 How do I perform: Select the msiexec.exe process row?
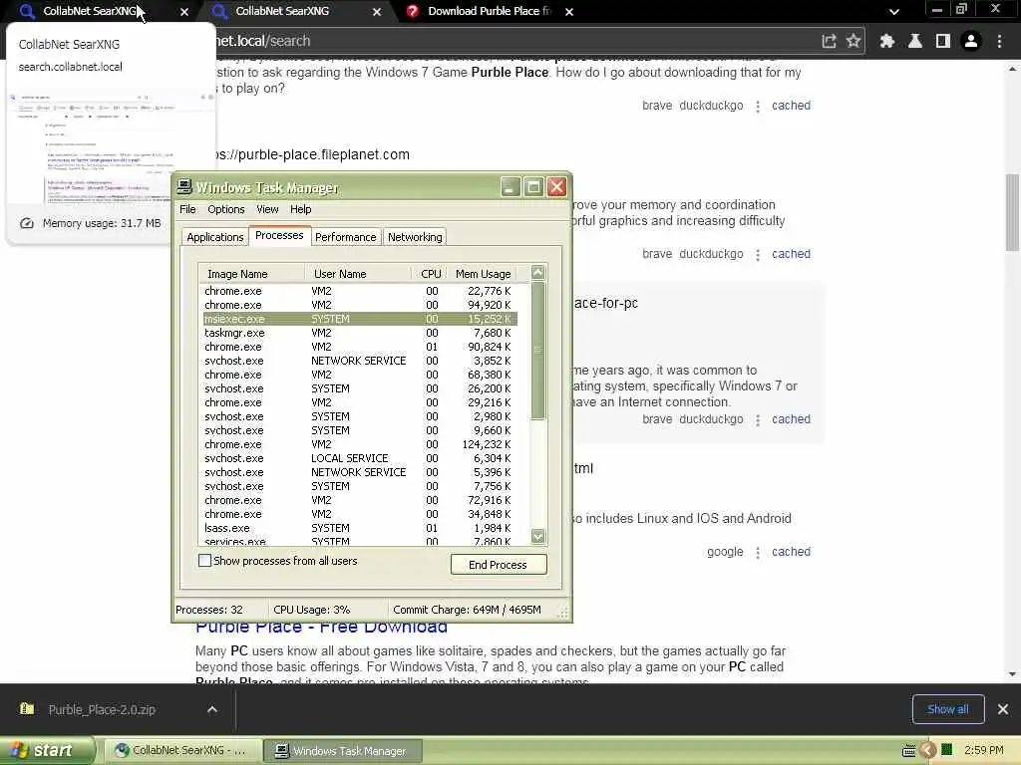pos(359,319)
